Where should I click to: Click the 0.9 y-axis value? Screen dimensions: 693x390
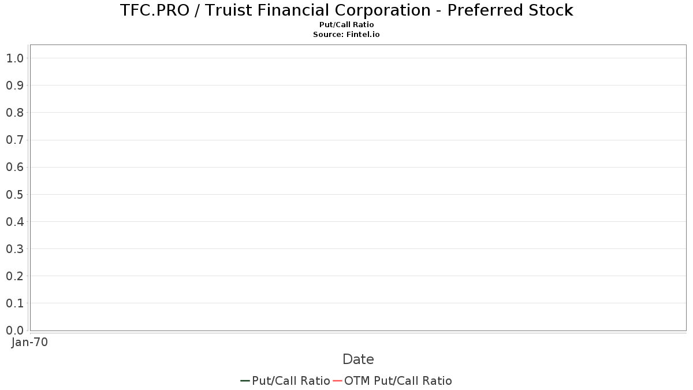point(15,86)
